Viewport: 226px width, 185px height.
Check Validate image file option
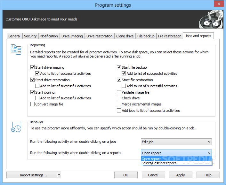click(x=119, y=92)
